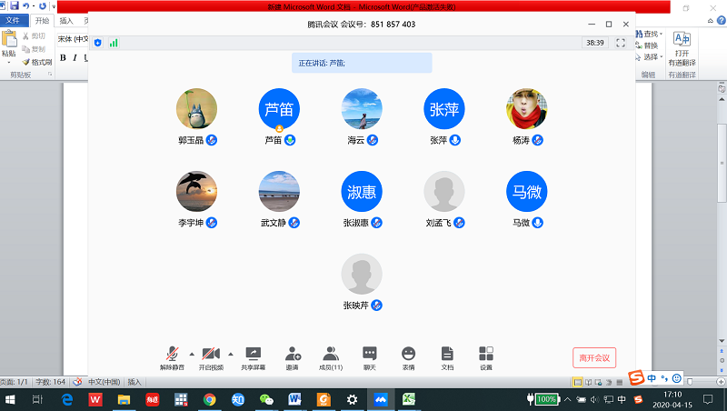Image resolution: width=727 pixels, height=411 pixels.
Task: Click muted mic icon beside 张映芹
Action: (x=376, y=306)
